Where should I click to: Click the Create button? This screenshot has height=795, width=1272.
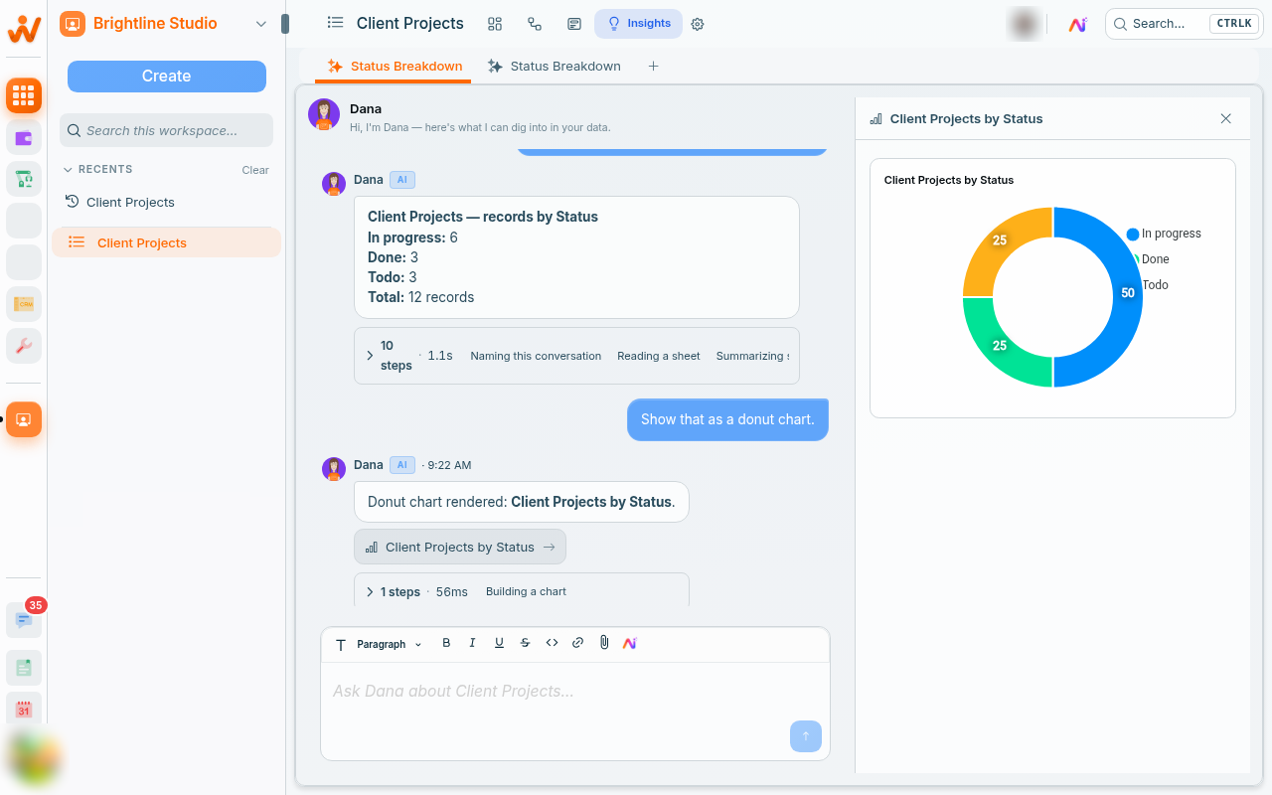click(x=167, y=77)
